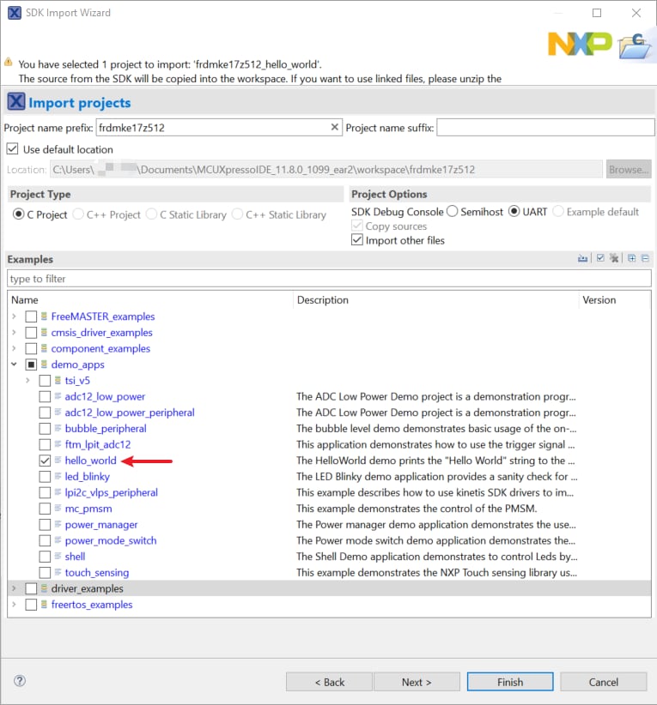
Task: Open help via question mark icon
Action: 20,681
